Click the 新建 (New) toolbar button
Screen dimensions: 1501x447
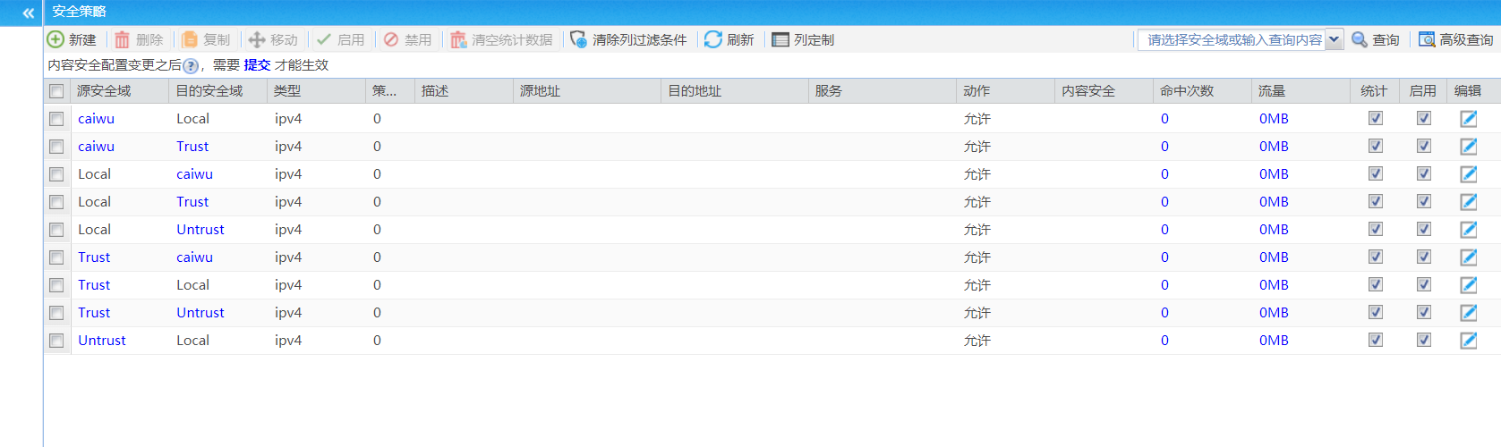click(72, 39)
